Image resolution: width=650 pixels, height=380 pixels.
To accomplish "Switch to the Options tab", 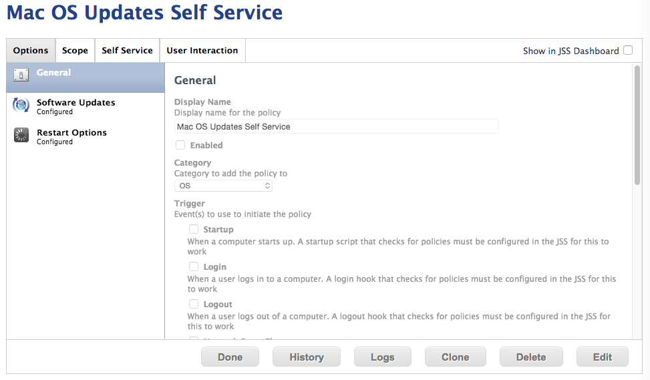I will coord(31,51).
